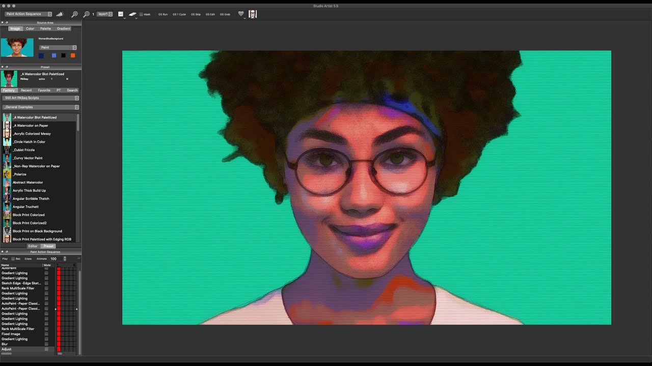The image size is (652, 366).
Task: Open the _General Examples category dropdown
Action: pos(41,107)
